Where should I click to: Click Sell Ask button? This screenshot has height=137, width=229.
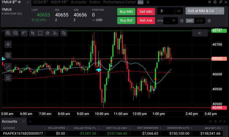[x=146, y=21]
